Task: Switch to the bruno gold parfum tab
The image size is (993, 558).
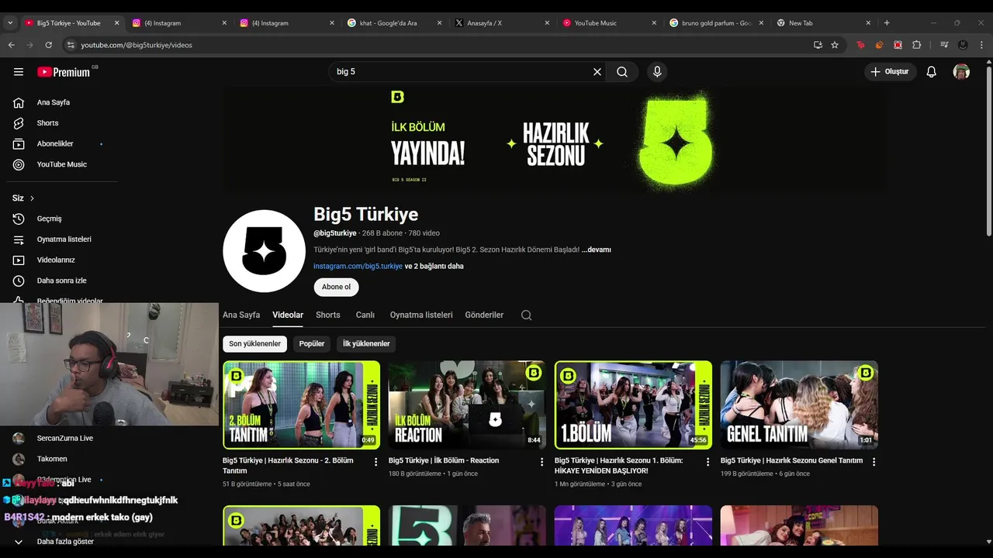Action: (718, 23)
